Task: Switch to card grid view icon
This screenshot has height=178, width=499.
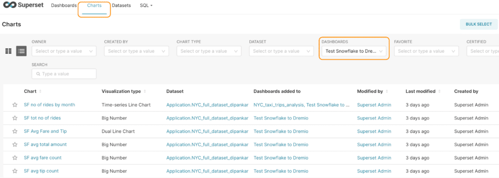Action: pos(9,51)
